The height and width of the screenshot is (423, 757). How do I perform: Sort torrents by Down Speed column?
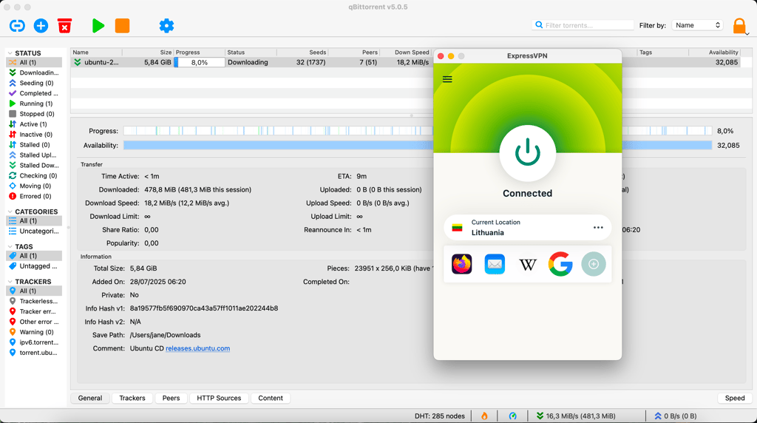click(x=406, y=53)
